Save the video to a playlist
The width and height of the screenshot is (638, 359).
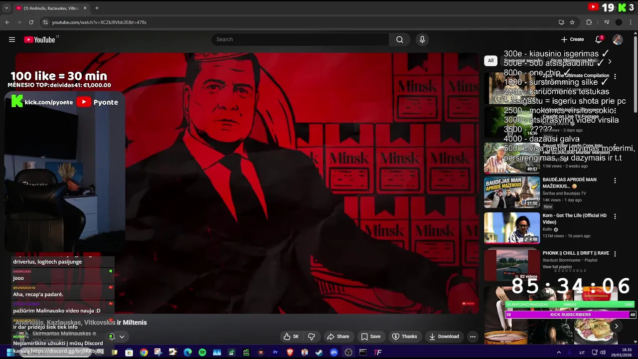(371, 337)
